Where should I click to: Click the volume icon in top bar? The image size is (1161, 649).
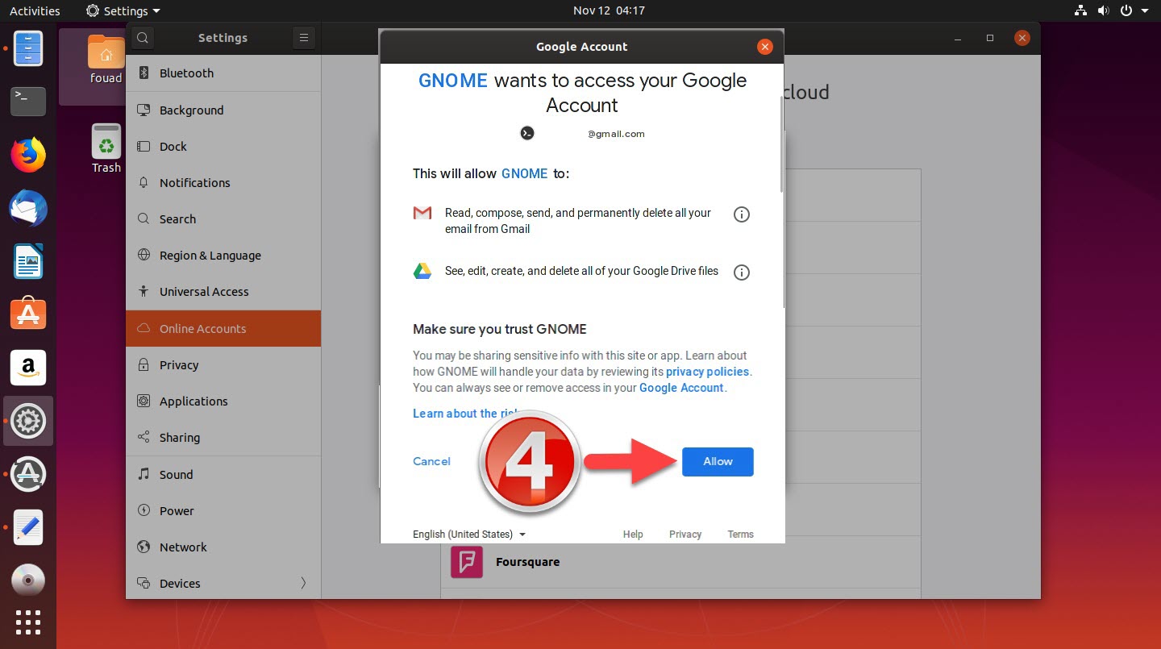click(1103, 10)
